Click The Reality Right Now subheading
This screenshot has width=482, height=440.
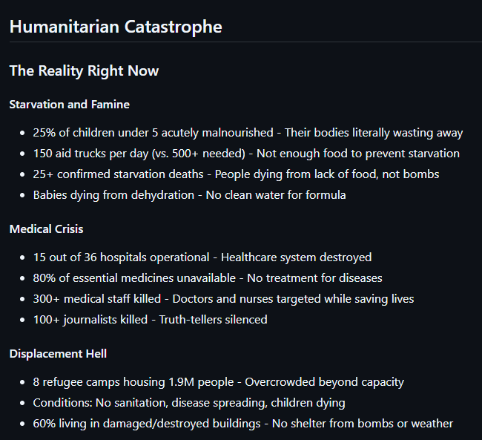(84, 70)
